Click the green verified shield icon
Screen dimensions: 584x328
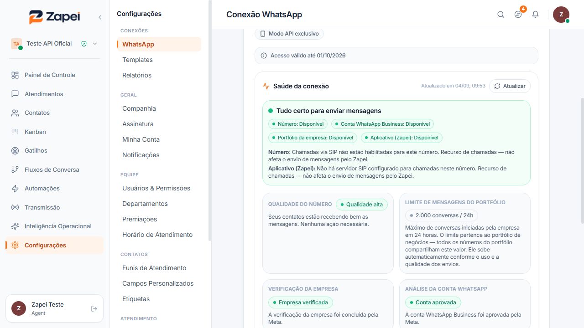point(84,44)
